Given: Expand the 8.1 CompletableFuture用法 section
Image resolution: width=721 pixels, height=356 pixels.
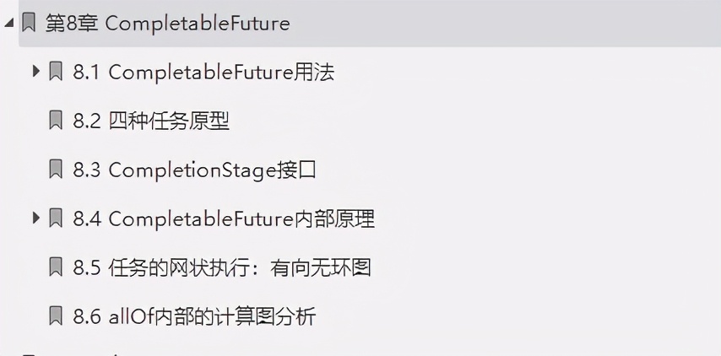Looking at the screenshot, I should click(35, 72).
